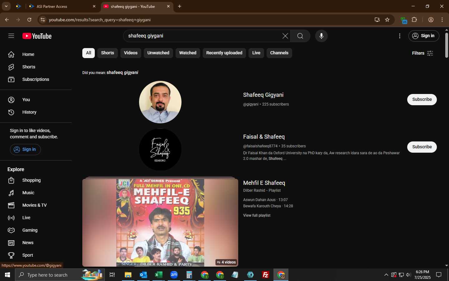
Task: Click into the YouTube search input field
Action: coord(203,36)
